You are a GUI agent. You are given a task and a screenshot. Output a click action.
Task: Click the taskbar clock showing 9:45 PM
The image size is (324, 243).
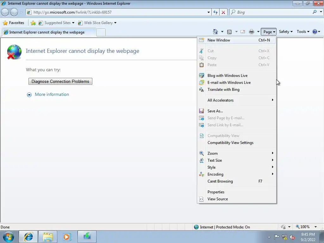pyautogui.click(x=308, y=237)
